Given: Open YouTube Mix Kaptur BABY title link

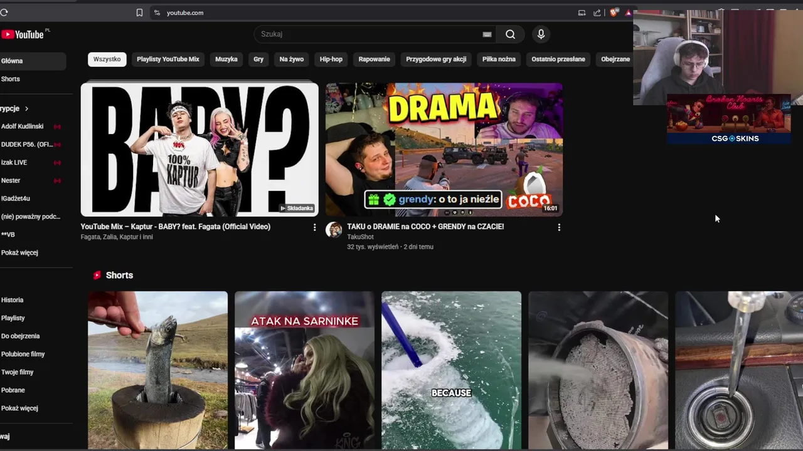Looking at the screenshot, I should [176, 227].
